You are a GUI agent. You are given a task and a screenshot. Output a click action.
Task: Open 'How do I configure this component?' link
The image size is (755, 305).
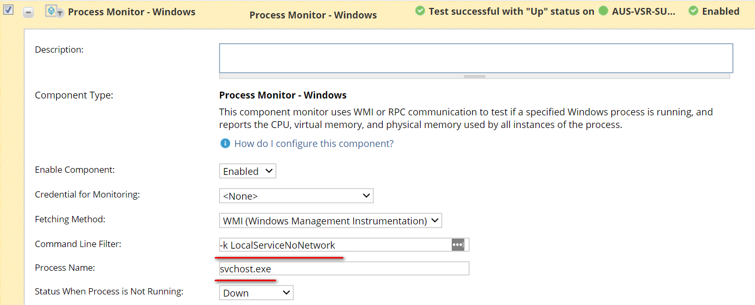[x=314, y=143]
